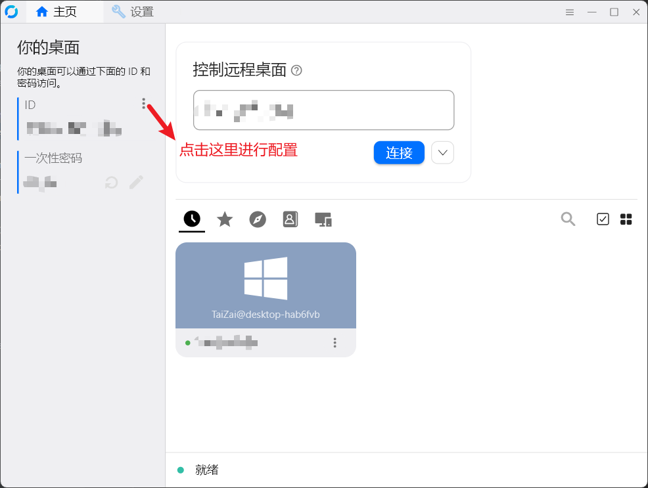The width and height of the screenshot is (648, 488).
Task: Click the blurred ID number value
Action: tap(74, 128)
